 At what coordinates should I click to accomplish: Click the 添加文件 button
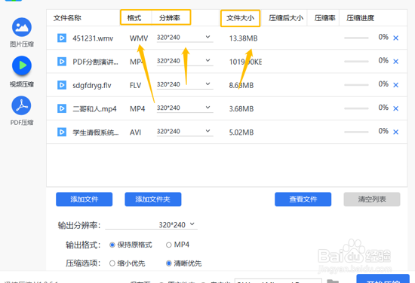[x=85, y=199]
